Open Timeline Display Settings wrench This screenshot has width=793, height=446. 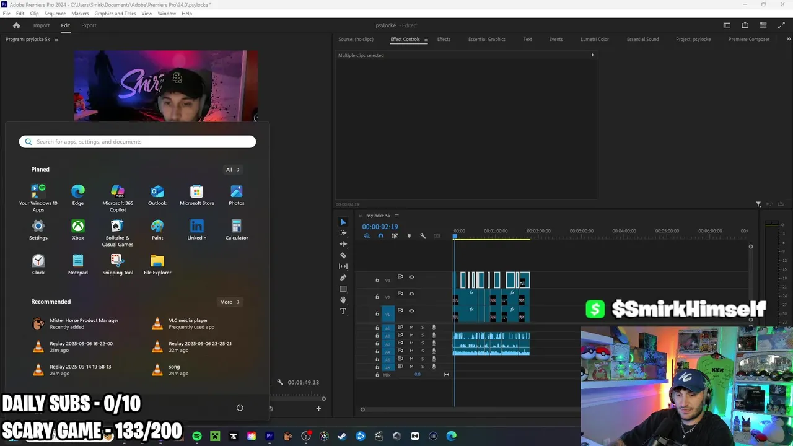(423, 236)
